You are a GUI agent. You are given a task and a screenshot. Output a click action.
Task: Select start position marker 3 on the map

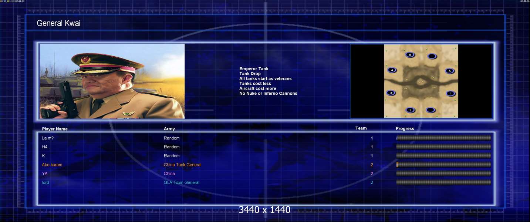391,93
